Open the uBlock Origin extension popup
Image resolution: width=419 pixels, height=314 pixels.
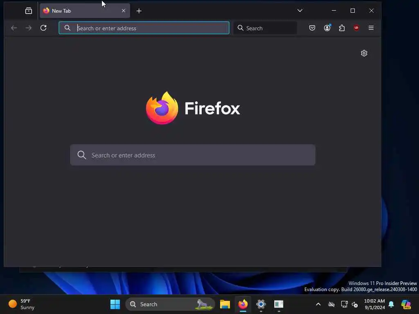click(356, 28)
